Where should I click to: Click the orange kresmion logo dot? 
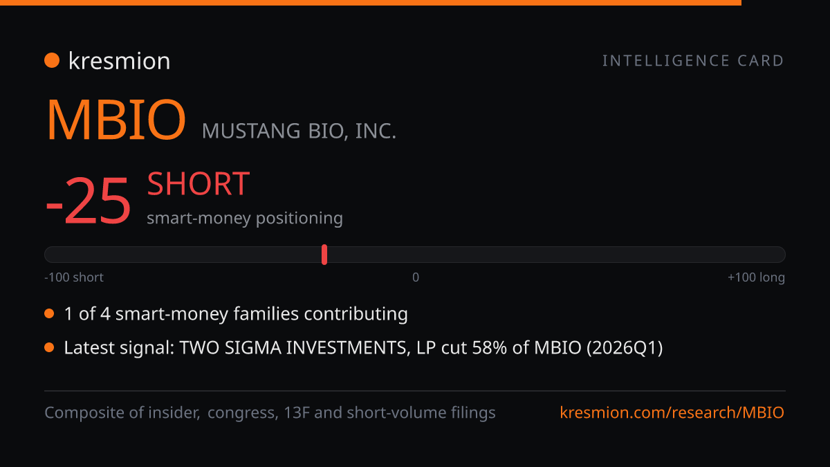click(52, 61)
